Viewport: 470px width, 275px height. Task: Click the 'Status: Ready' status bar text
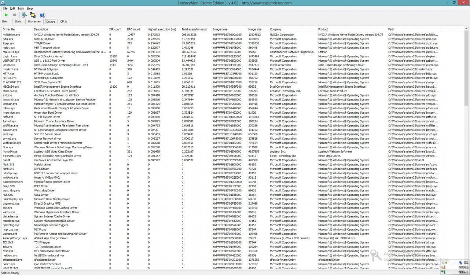(10, 272)
